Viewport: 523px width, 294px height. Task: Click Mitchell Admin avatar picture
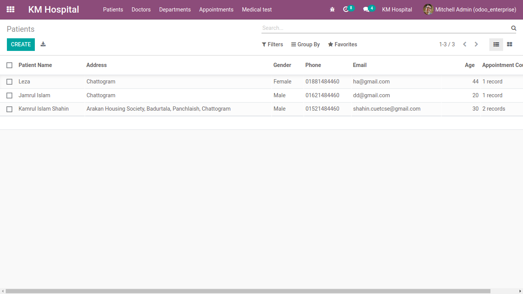(428, 10)
